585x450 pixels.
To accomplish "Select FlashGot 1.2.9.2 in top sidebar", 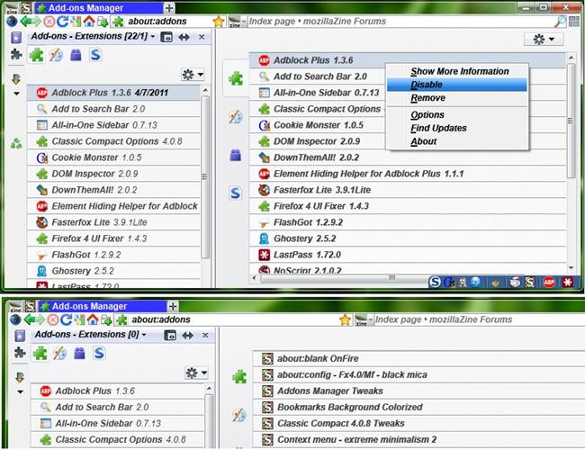I will tap(113, 255).
